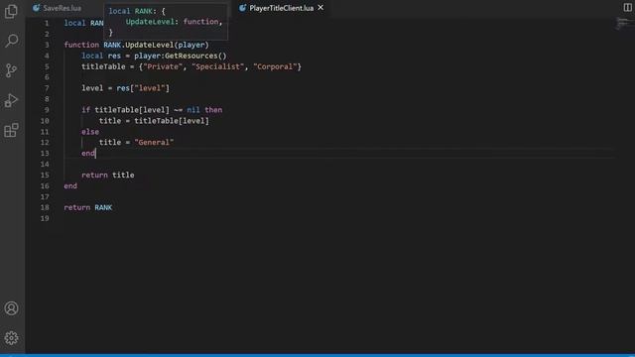Click the minimap code overview
The width and height of the screenshot is (635, 357).
(625, 23)
